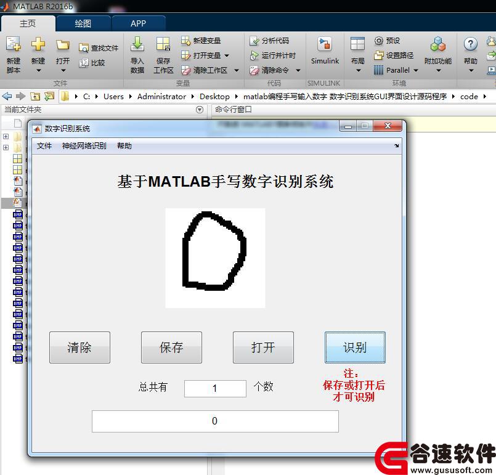496x475 pixels.
Task: Click the 清除 button
Action: [x=79, y=347]
